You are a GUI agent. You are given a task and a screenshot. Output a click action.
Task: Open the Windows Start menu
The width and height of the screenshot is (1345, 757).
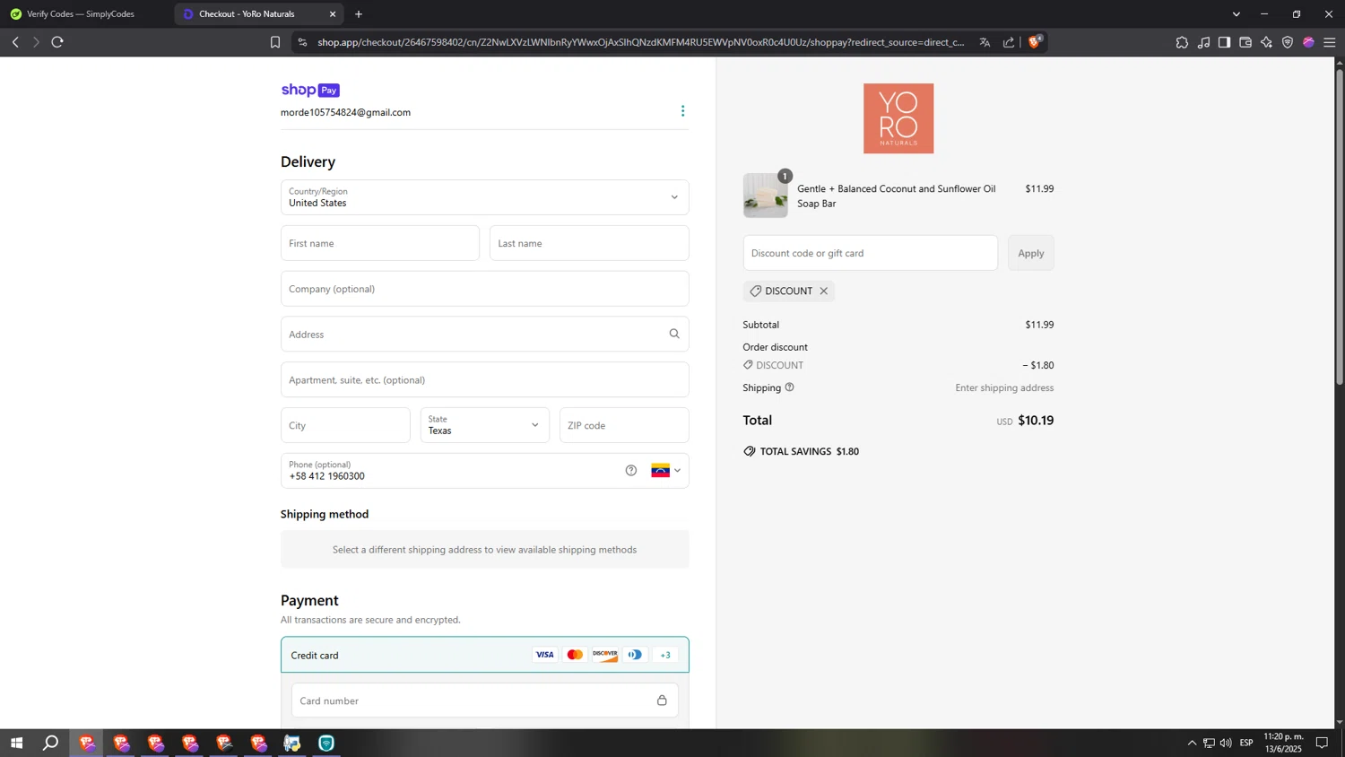16,743
